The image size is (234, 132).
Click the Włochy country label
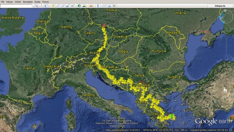point(89,95)
